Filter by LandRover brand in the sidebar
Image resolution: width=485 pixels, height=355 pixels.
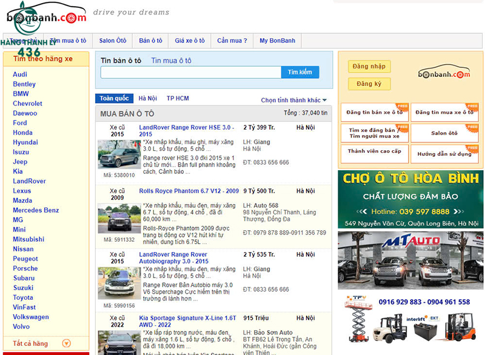pos(29,181)
